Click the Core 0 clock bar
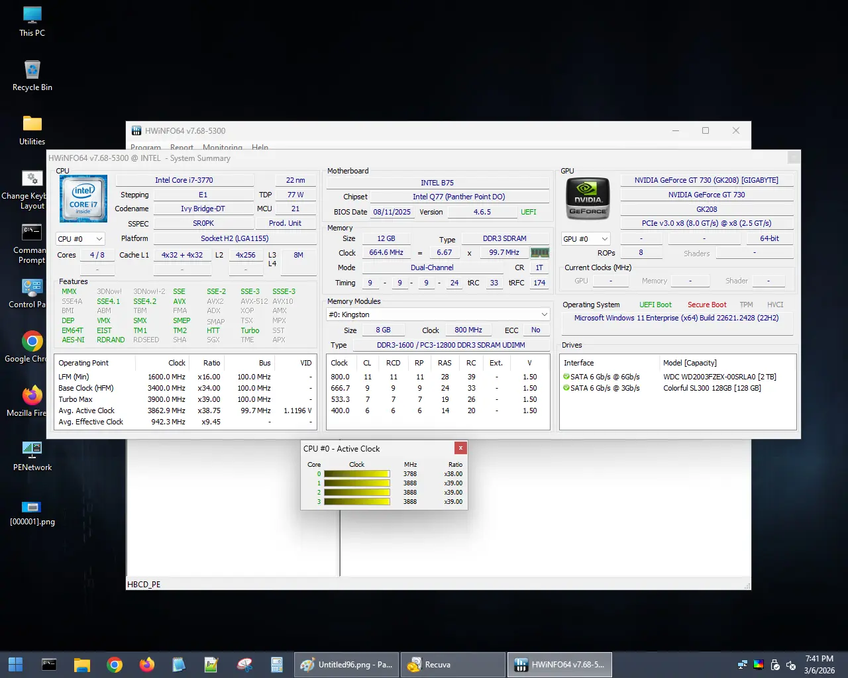Viewport: 848px width, 678px height. (356, 474)
